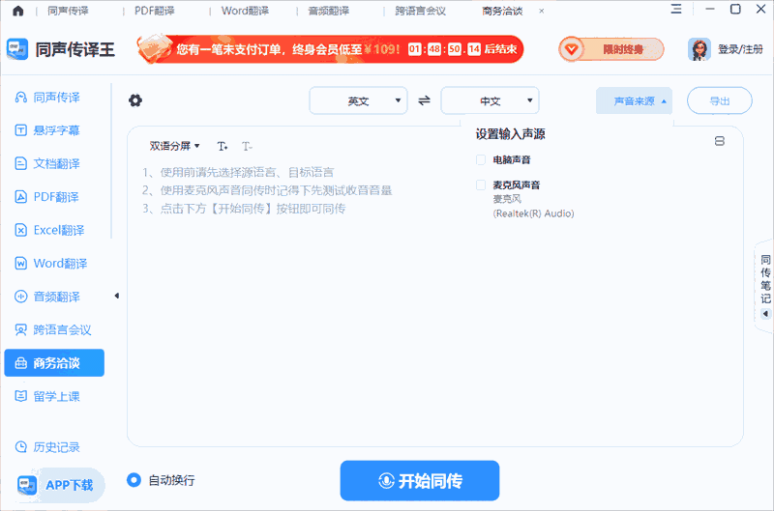Click the layout toggle icon in the text panel corner
The height and width of the screenshot is (511, 774).
[x=720, y=141]
